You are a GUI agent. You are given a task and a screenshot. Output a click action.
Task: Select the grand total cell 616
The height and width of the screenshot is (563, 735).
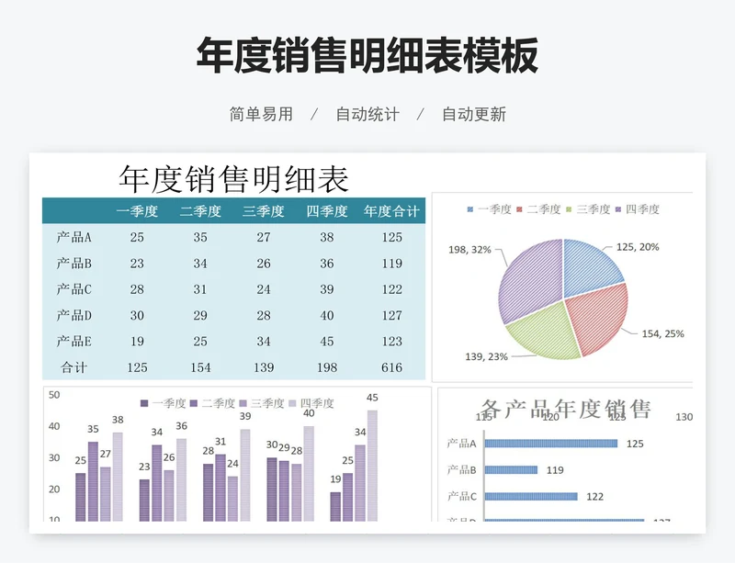(x=392, y=367)
